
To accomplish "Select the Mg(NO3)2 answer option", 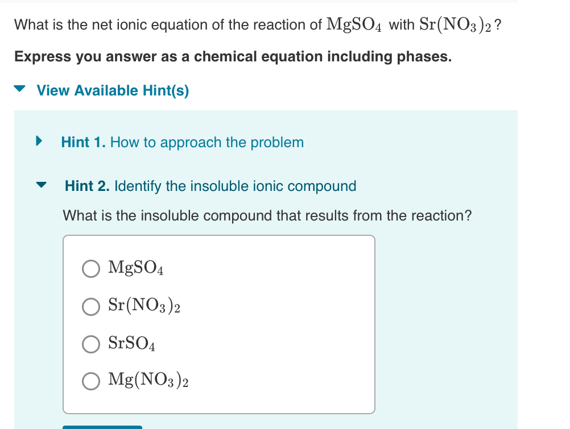I will (x=90, y=381).
